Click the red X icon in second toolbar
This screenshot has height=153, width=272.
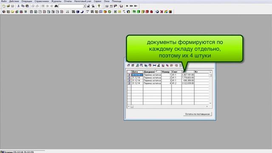tap(161, 11)
